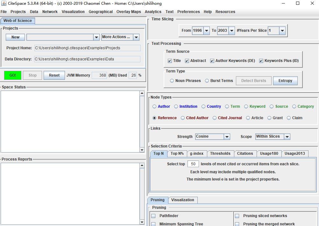The width and height of the screenshot is (319, 226).
Task: Open the Scope Within Slices dropdown
Action: 287,137
